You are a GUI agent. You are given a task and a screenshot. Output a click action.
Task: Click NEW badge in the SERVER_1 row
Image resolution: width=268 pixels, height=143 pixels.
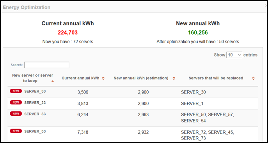click(16, 102)
